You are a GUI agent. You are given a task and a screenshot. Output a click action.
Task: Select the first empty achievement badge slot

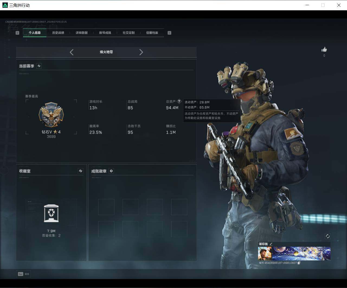106,207
